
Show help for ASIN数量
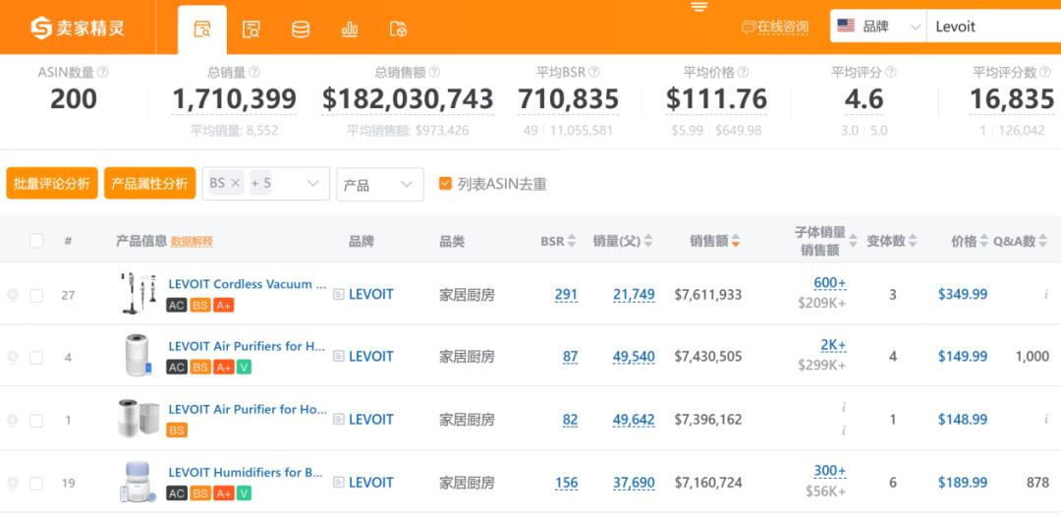pos(103,72)
